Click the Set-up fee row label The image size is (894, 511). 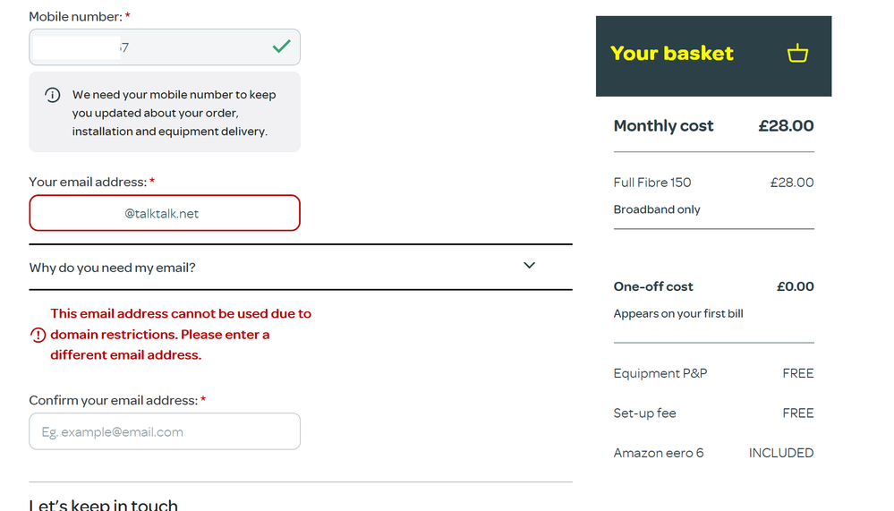(x=644, y=413)
